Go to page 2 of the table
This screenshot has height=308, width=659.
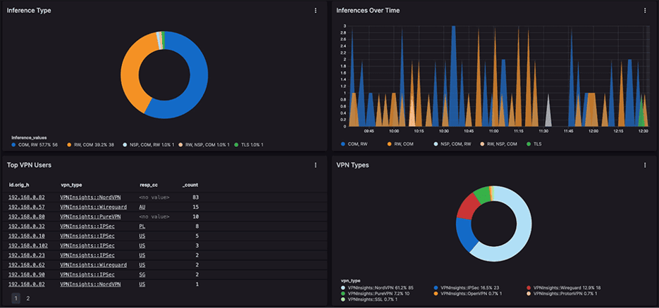point(28,298)
